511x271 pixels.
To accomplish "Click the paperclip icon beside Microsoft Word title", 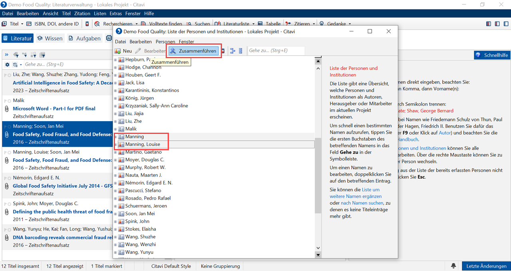I will click(x=7, y=108).
